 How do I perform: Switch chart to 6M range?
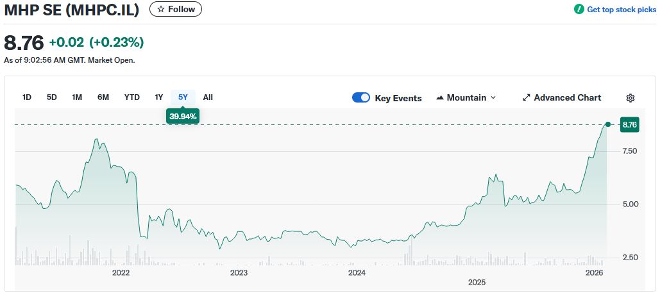[103, 97]
